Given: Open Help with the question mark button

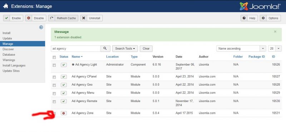Looking at the screenshot, I should (x=249, y=18).
